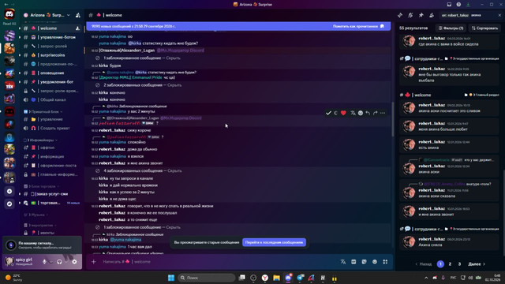Open notification settings bell in channel header
Image resolution: width=505 pixels, height=284 pixels.
point(410,15)
